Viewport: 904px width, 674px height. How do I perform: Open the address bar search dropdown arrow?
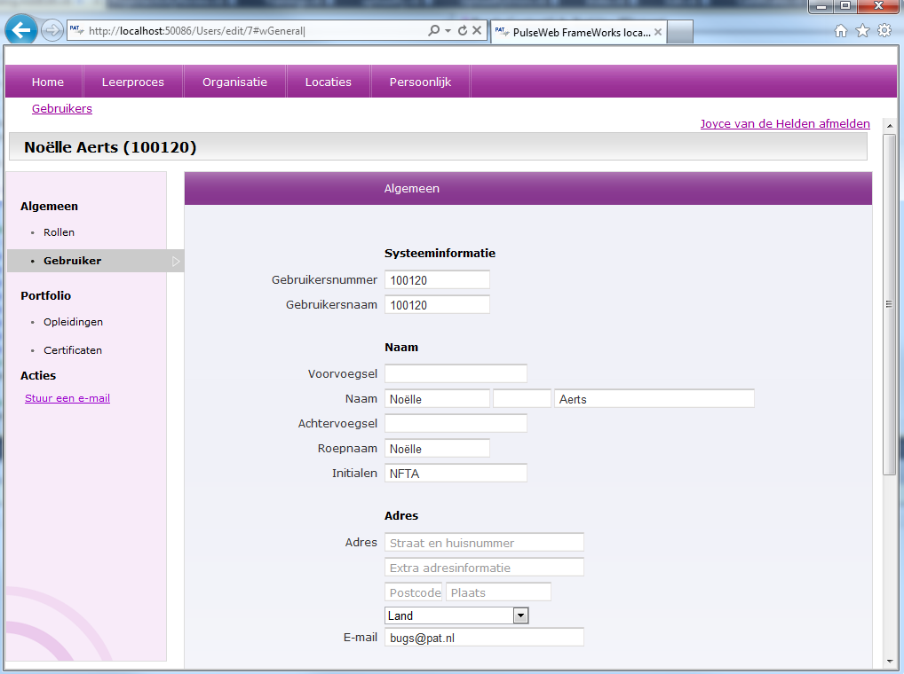pyautogui.click(x=448, y=31)
